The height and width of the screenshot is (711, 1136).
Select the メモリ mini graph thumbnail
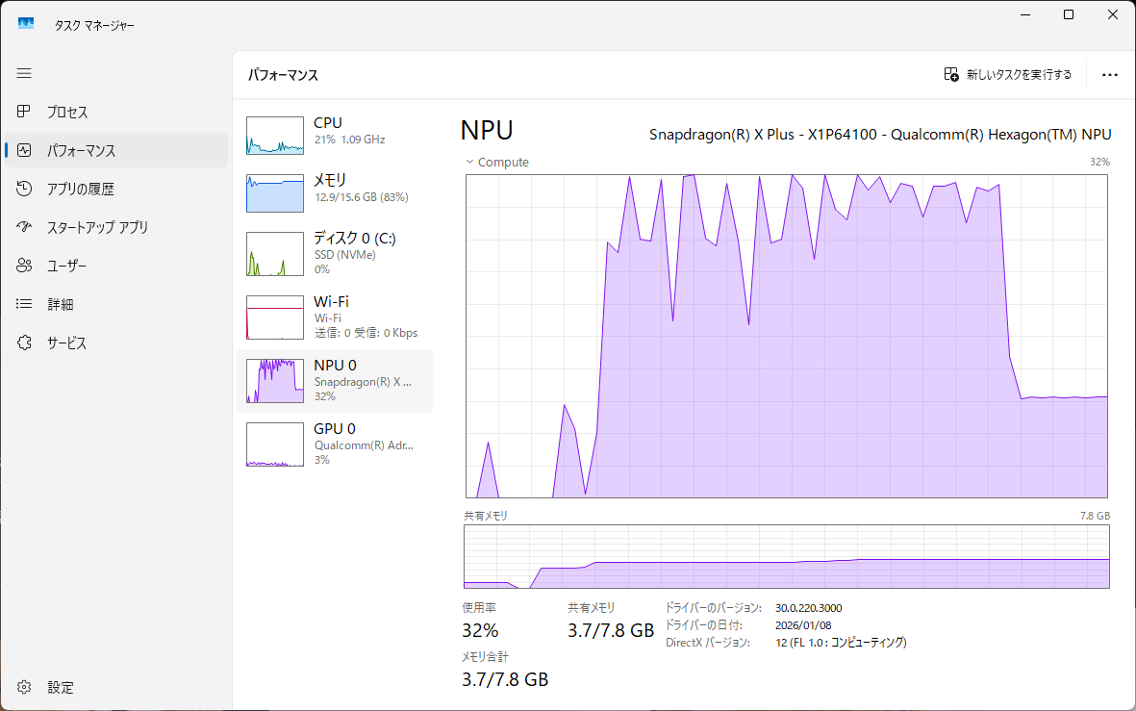pyautogui.click(x=274, y=193)
